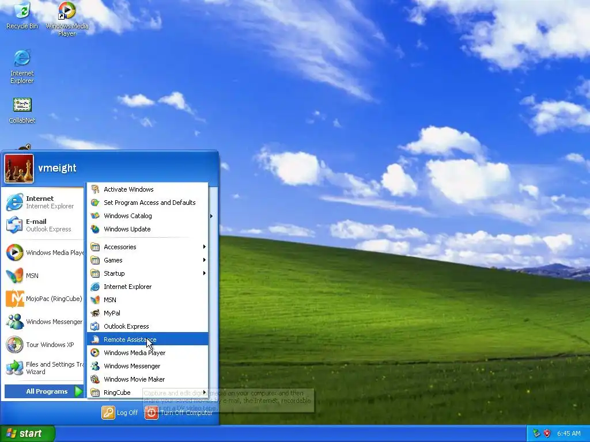The height and width of the screenshot is (442, 590).
Task: Click the 6:45 AM system clock
Action: [569, 433]
